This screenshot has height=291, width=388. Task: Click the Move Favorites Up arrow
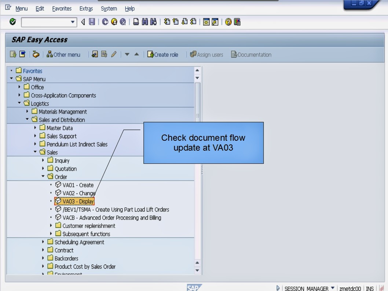[x=136, y=54]
